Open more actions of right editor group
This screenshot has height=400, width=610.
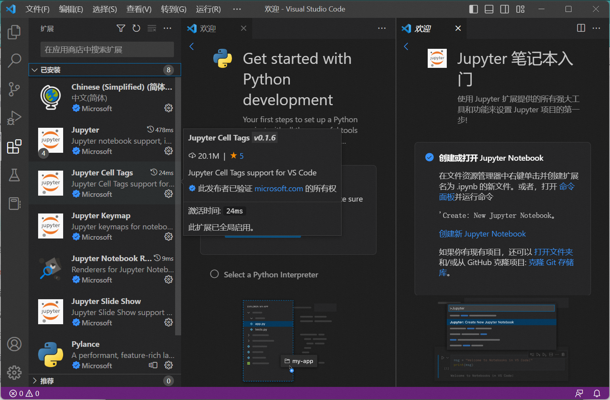(x=596, y=28)
